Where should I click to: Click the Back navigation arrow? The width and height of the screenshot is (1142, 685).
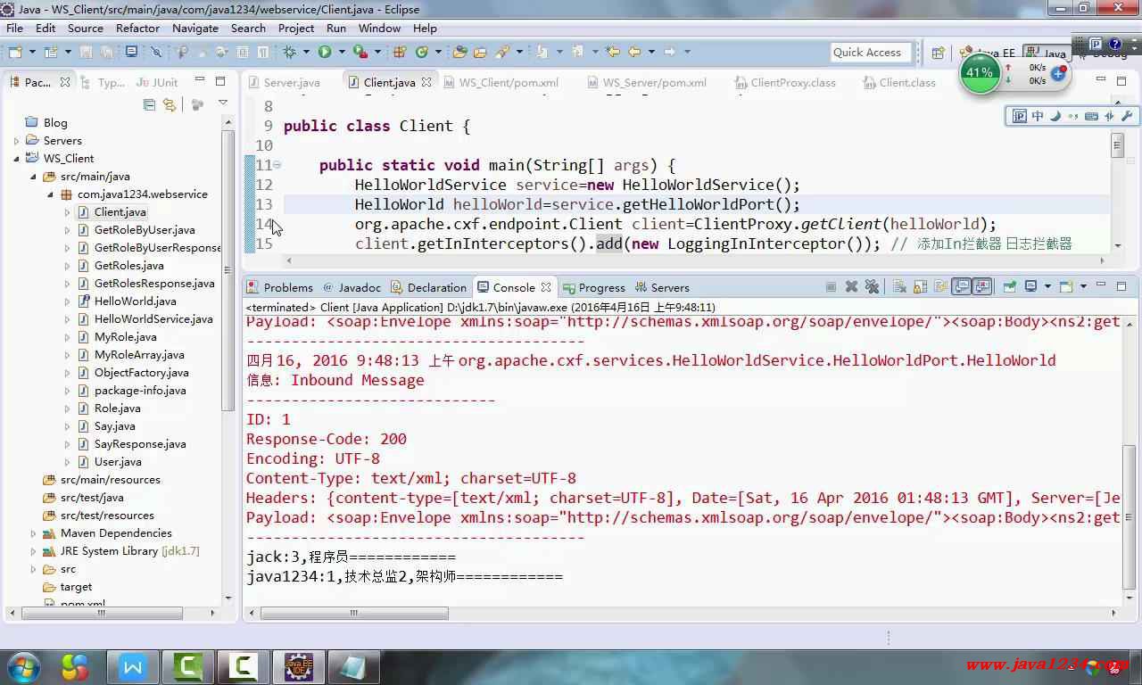(x=634, y=52)
